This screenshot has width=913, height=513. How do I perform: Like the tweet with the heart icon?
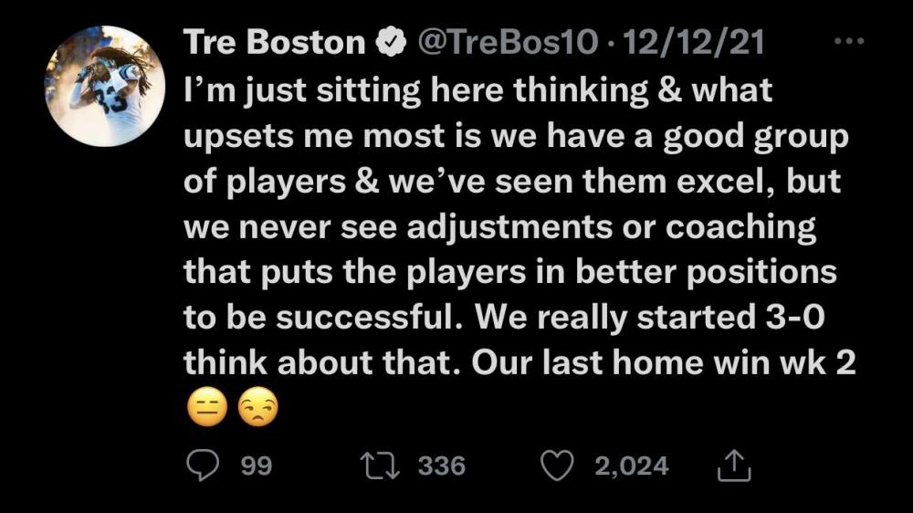coord(556,466)
